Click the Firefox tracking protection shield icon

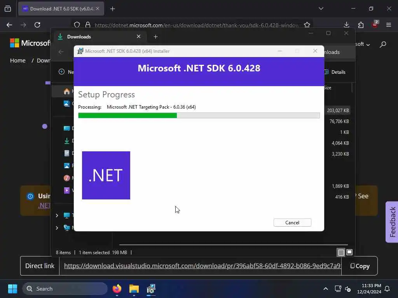(x=77, y=25)
